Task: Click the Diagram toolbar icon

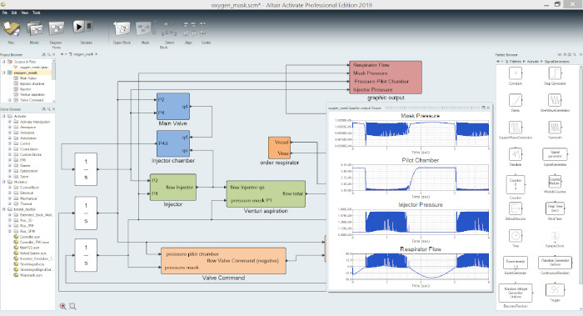Action: (56, 28)
